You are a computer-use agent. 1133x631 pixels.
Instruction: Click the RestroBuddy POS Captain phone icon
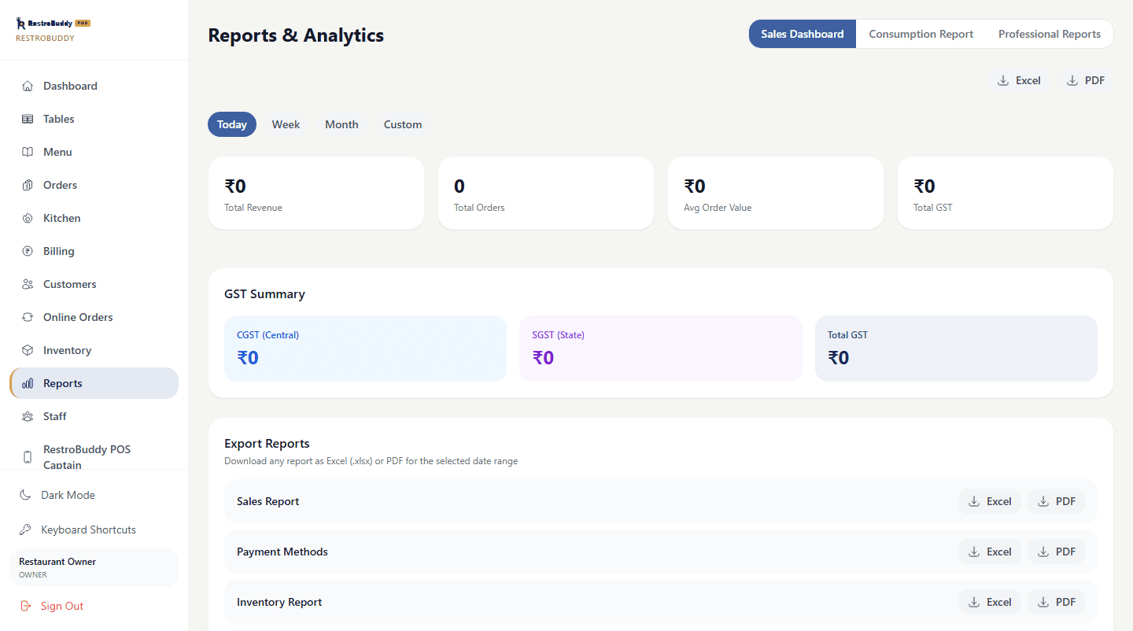[28, 457]
